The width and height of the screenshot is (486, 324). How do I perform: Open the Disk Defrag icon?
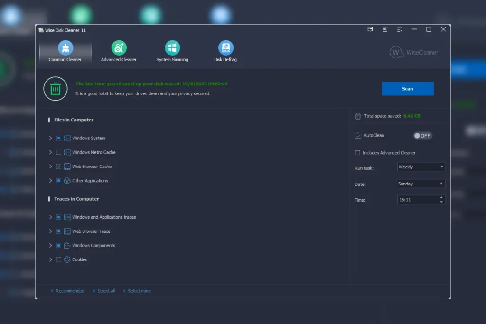(225, 48)
